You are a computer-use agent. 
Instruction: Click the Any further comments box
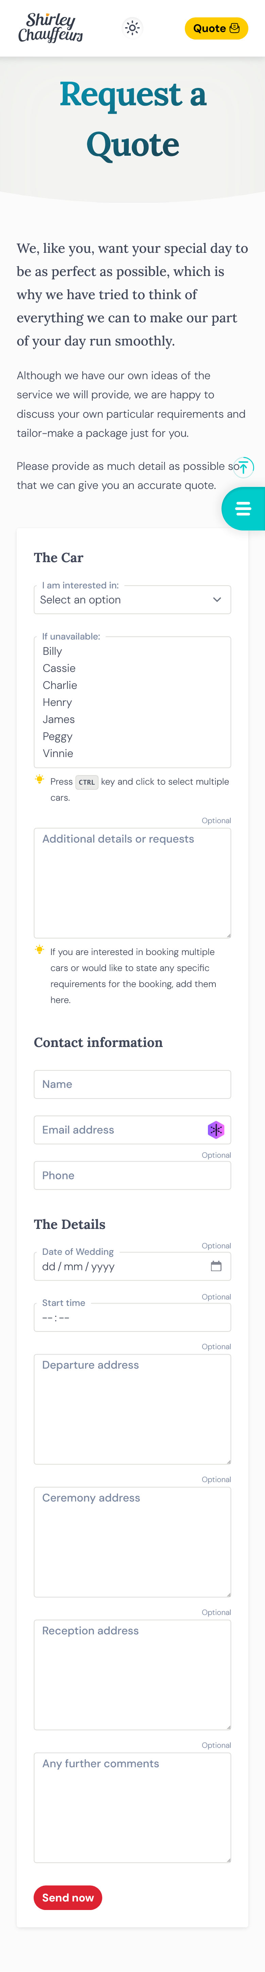(x=132, y=1807)
